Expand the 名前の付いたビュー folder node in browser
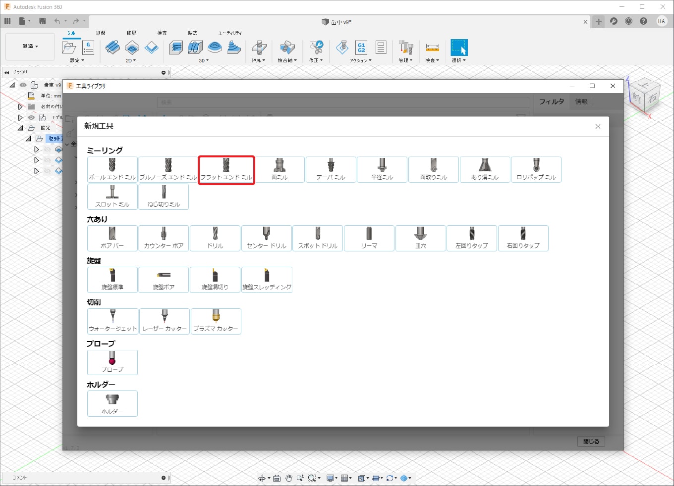 click(20, 106)
